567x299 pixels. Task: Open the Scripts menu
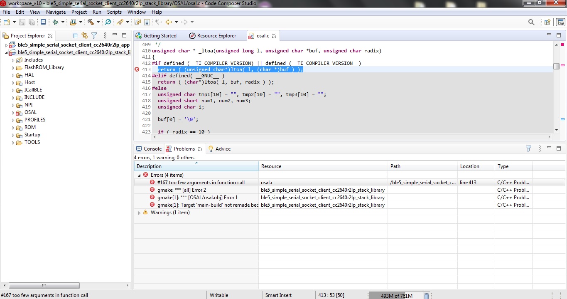pos(114,12)
